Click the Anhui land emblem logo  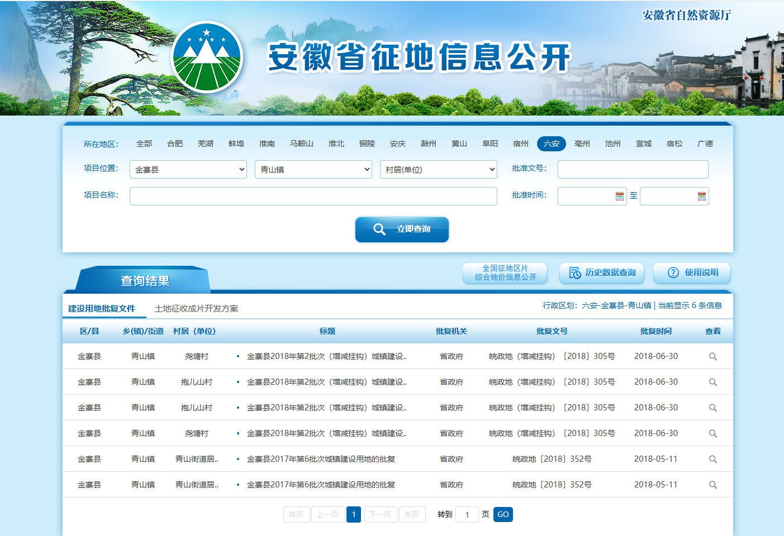(x=207, y=57)
